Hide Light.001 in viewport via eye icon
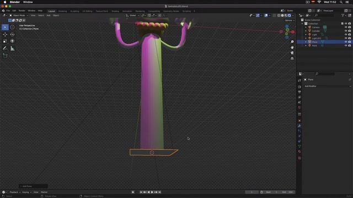 (346, 38)
